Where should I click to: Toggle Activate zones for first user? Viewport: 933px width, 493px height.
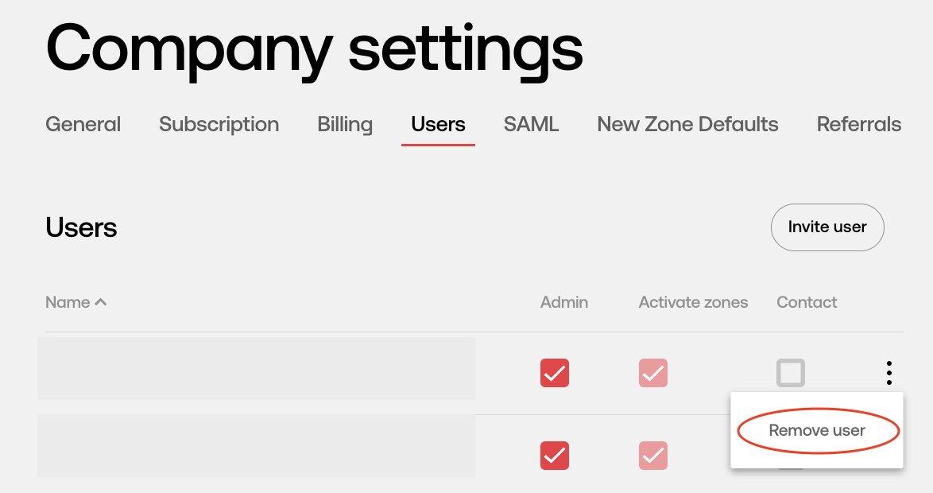[653, 373]
